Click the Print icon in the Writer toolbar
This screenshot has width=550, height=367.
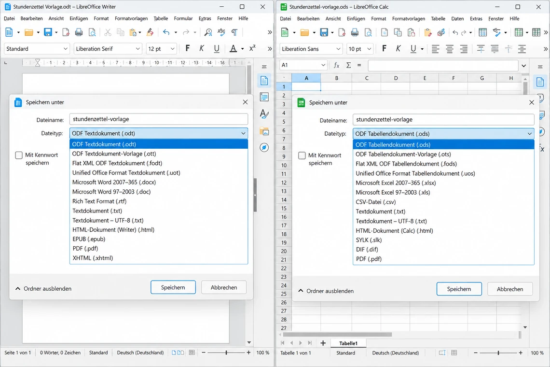[x=79, y=32]
